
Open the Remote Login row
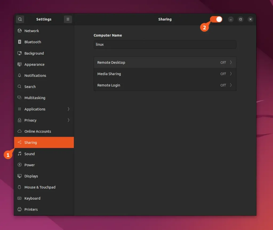[165, 85]
